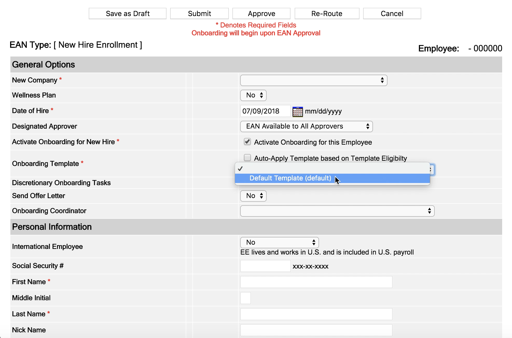The width and height of the screenshot is (512, 338).
Task: Click the Middle Initial input box
Action: click(246, 298)
